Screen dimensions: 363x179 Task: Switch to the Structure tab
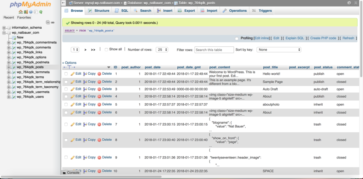pos(99,11)
